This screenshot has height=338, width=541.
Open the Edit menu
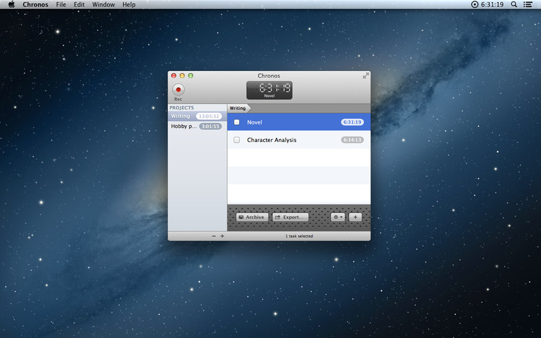point(79,5)
